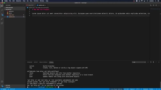The height and width of the screenshot is (90, 161).
Task: Open .gitignore in the explorer
Action: [x=15, y=11]
